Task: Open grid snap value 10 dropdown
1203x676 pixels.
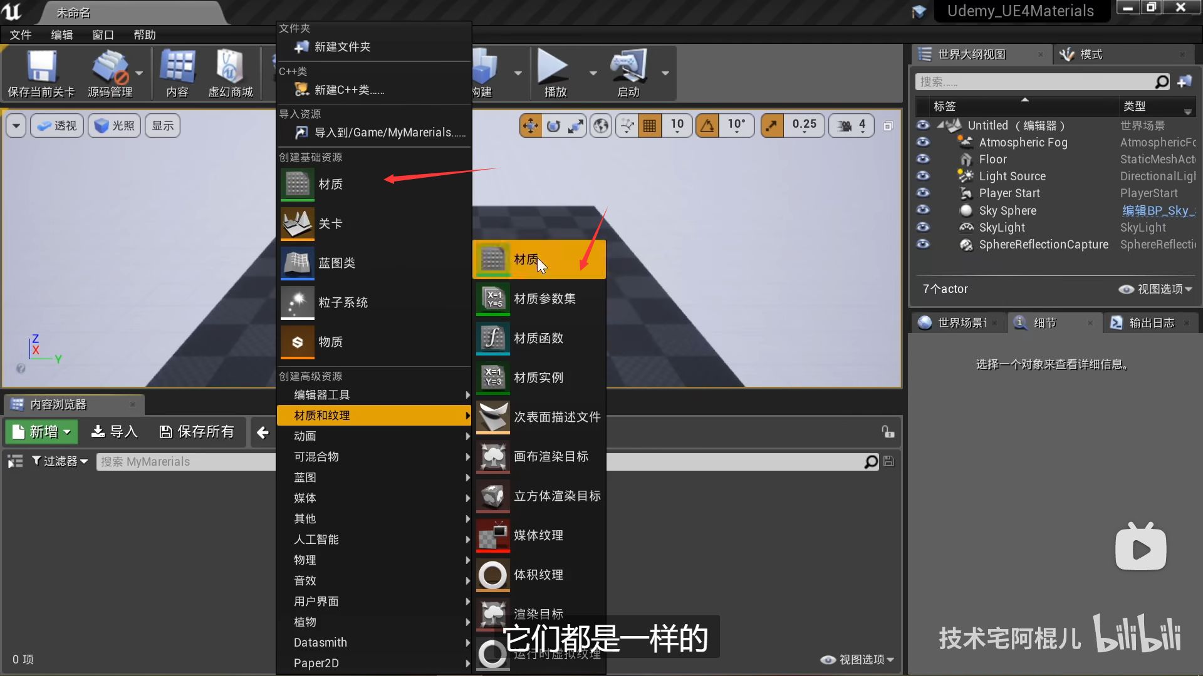Action: click(x=677, y=126)
